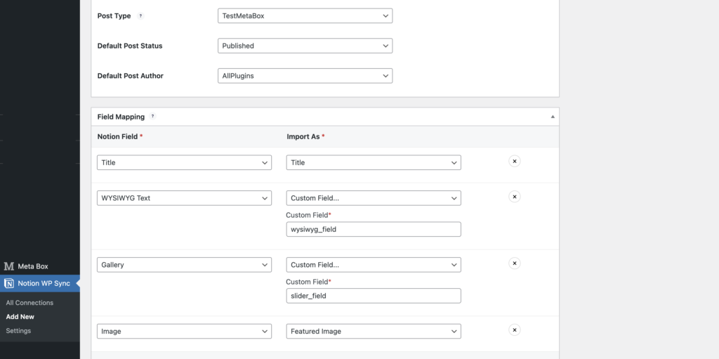Viewport: 719px width, 359px height.
Task: Select the Add New submenu item
Action: pyautogui.click(x=20, y=317)
